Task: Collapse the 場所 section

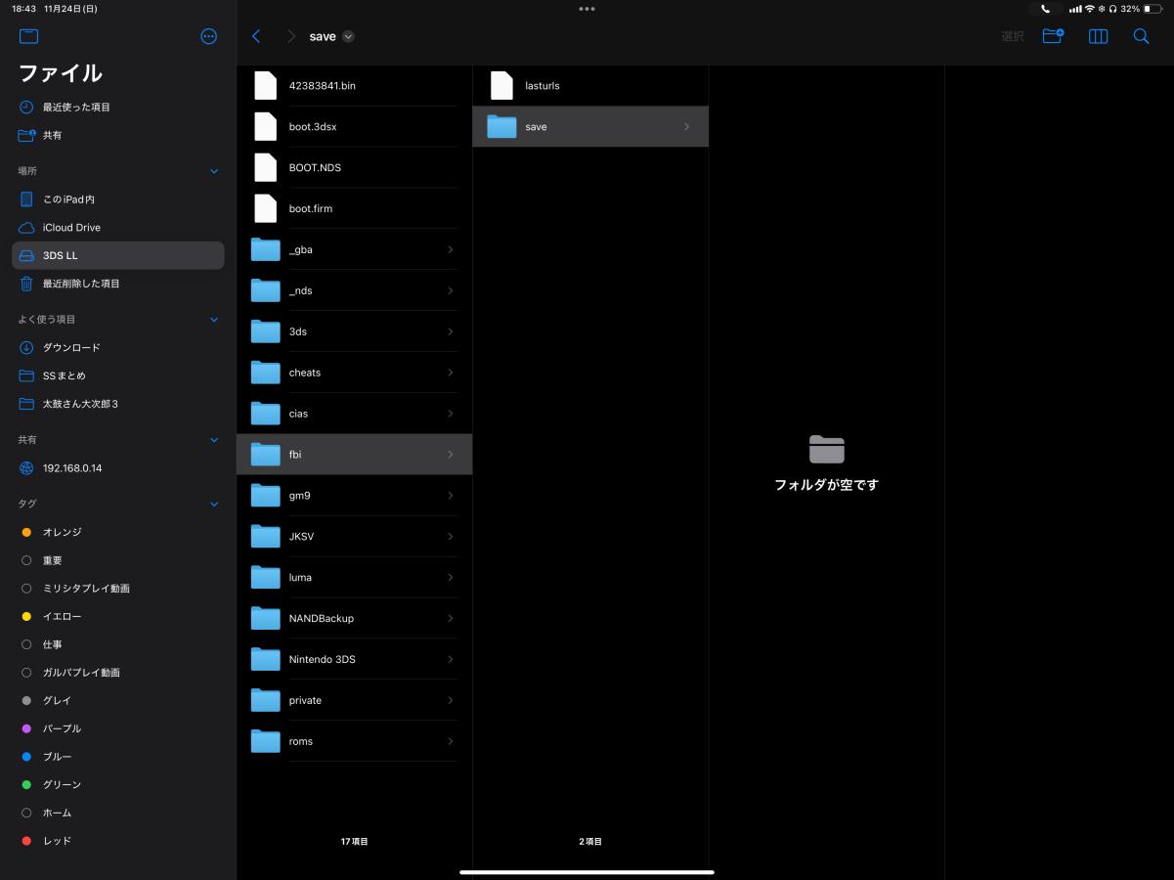Action: 214,171
